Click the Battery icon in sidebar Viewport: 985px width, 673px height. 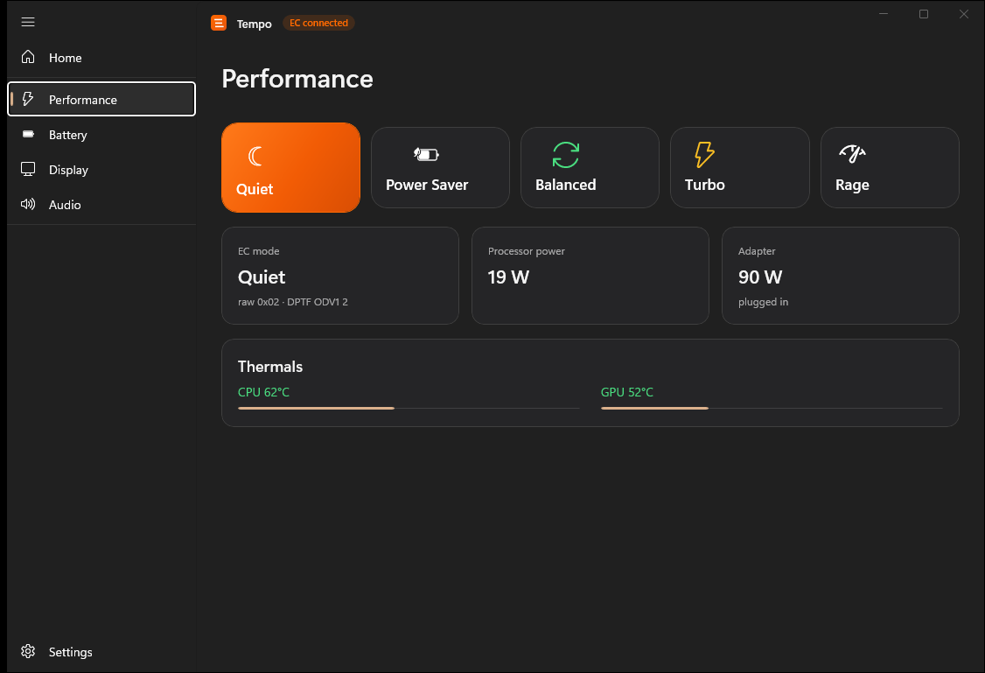click(x=28, y=134)
